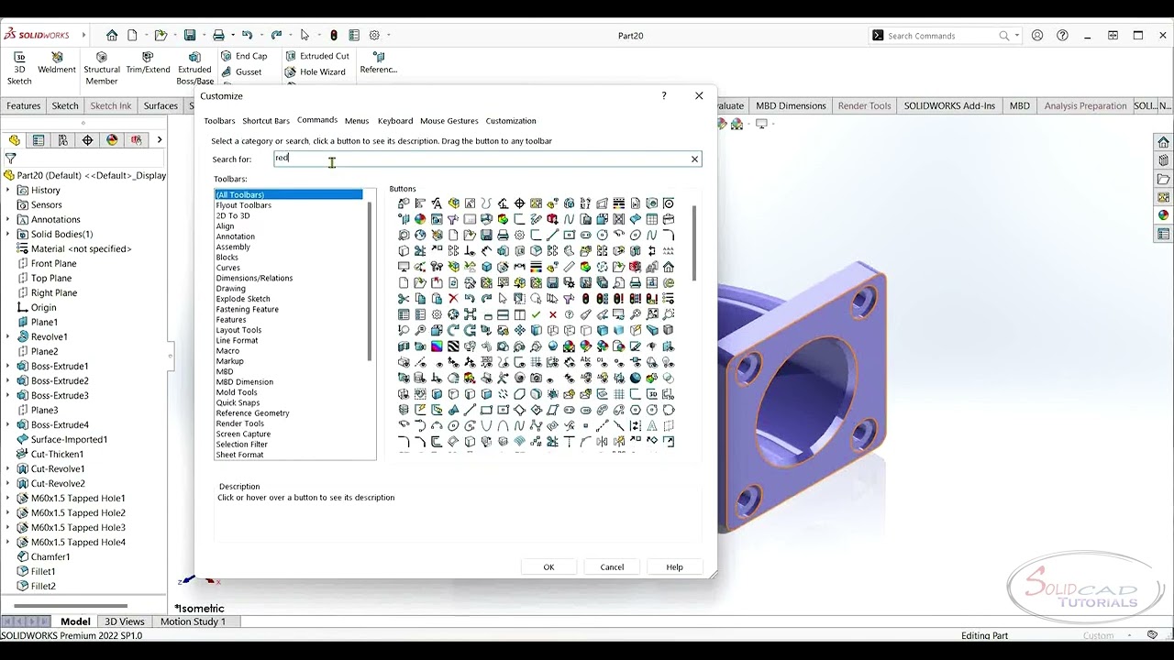The height and width of the screenshot is (660, 1174).
Task: Select the Gusset tool
Action: point(241,71)
